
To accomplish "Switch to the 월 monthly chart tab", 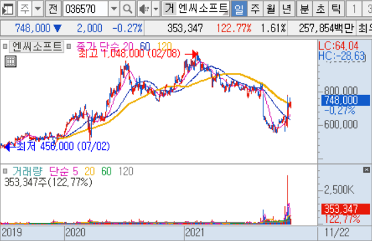I will [271, 9].
